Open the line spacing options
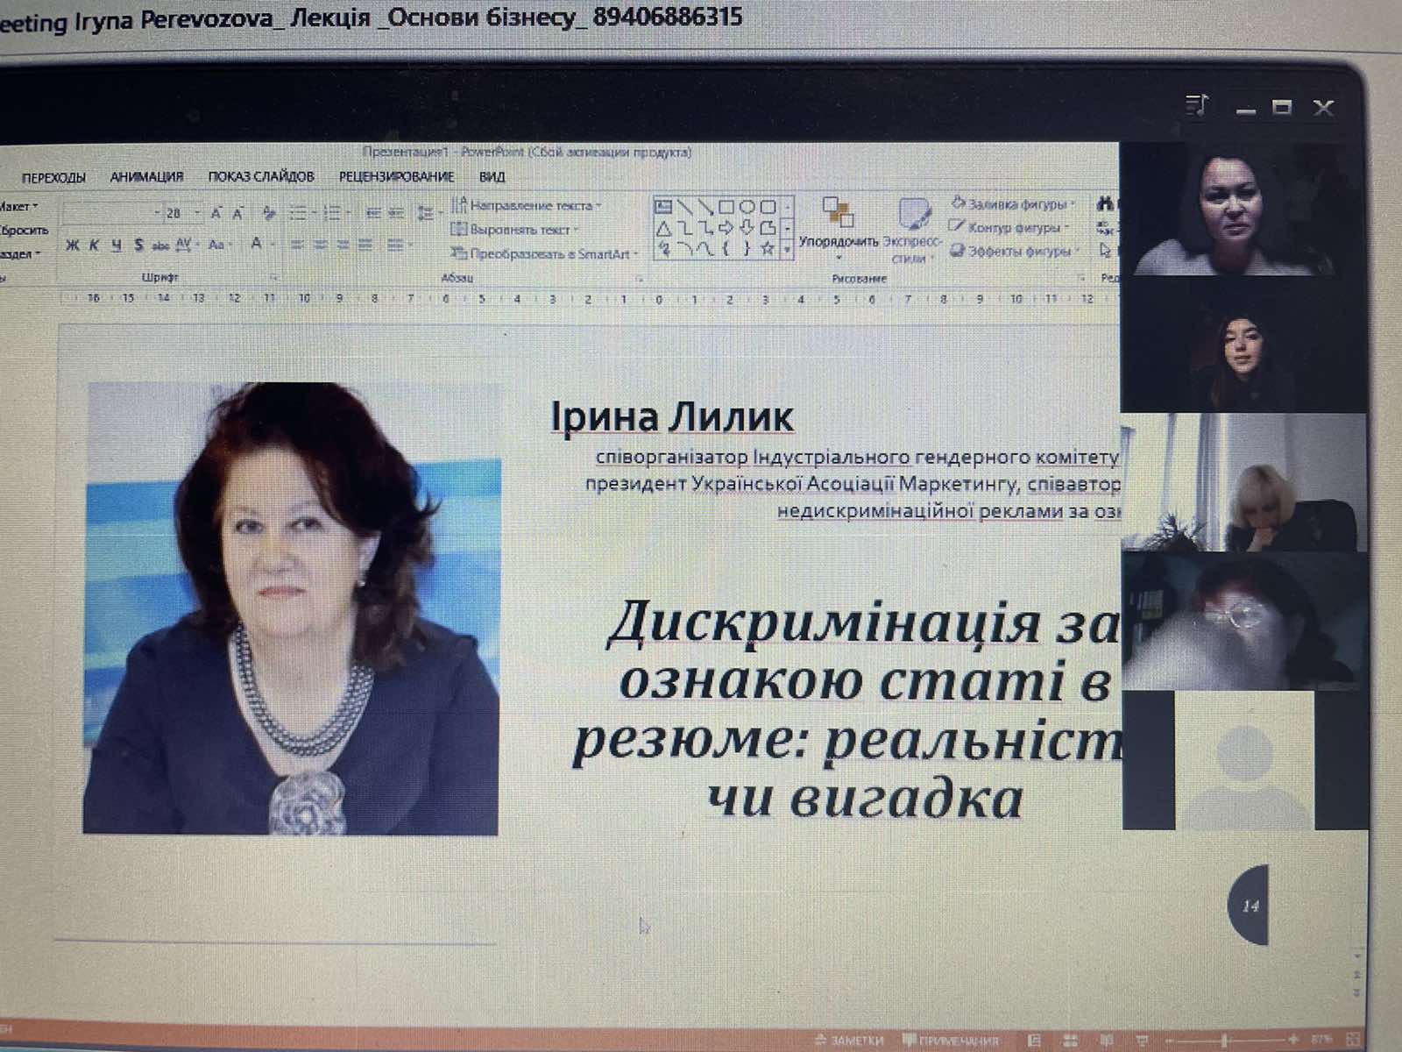This screenshot has width=1402, height=1052. click(427, 214)
